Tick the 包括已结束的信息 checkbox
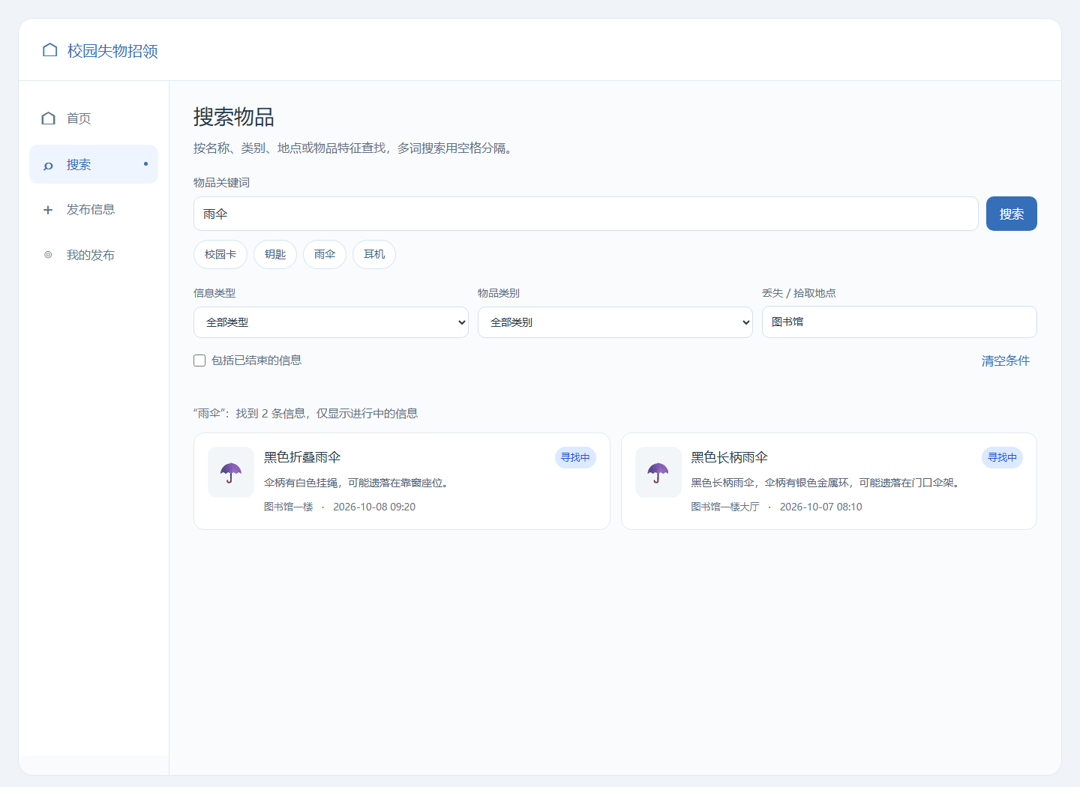 click(x=199, y=361)
